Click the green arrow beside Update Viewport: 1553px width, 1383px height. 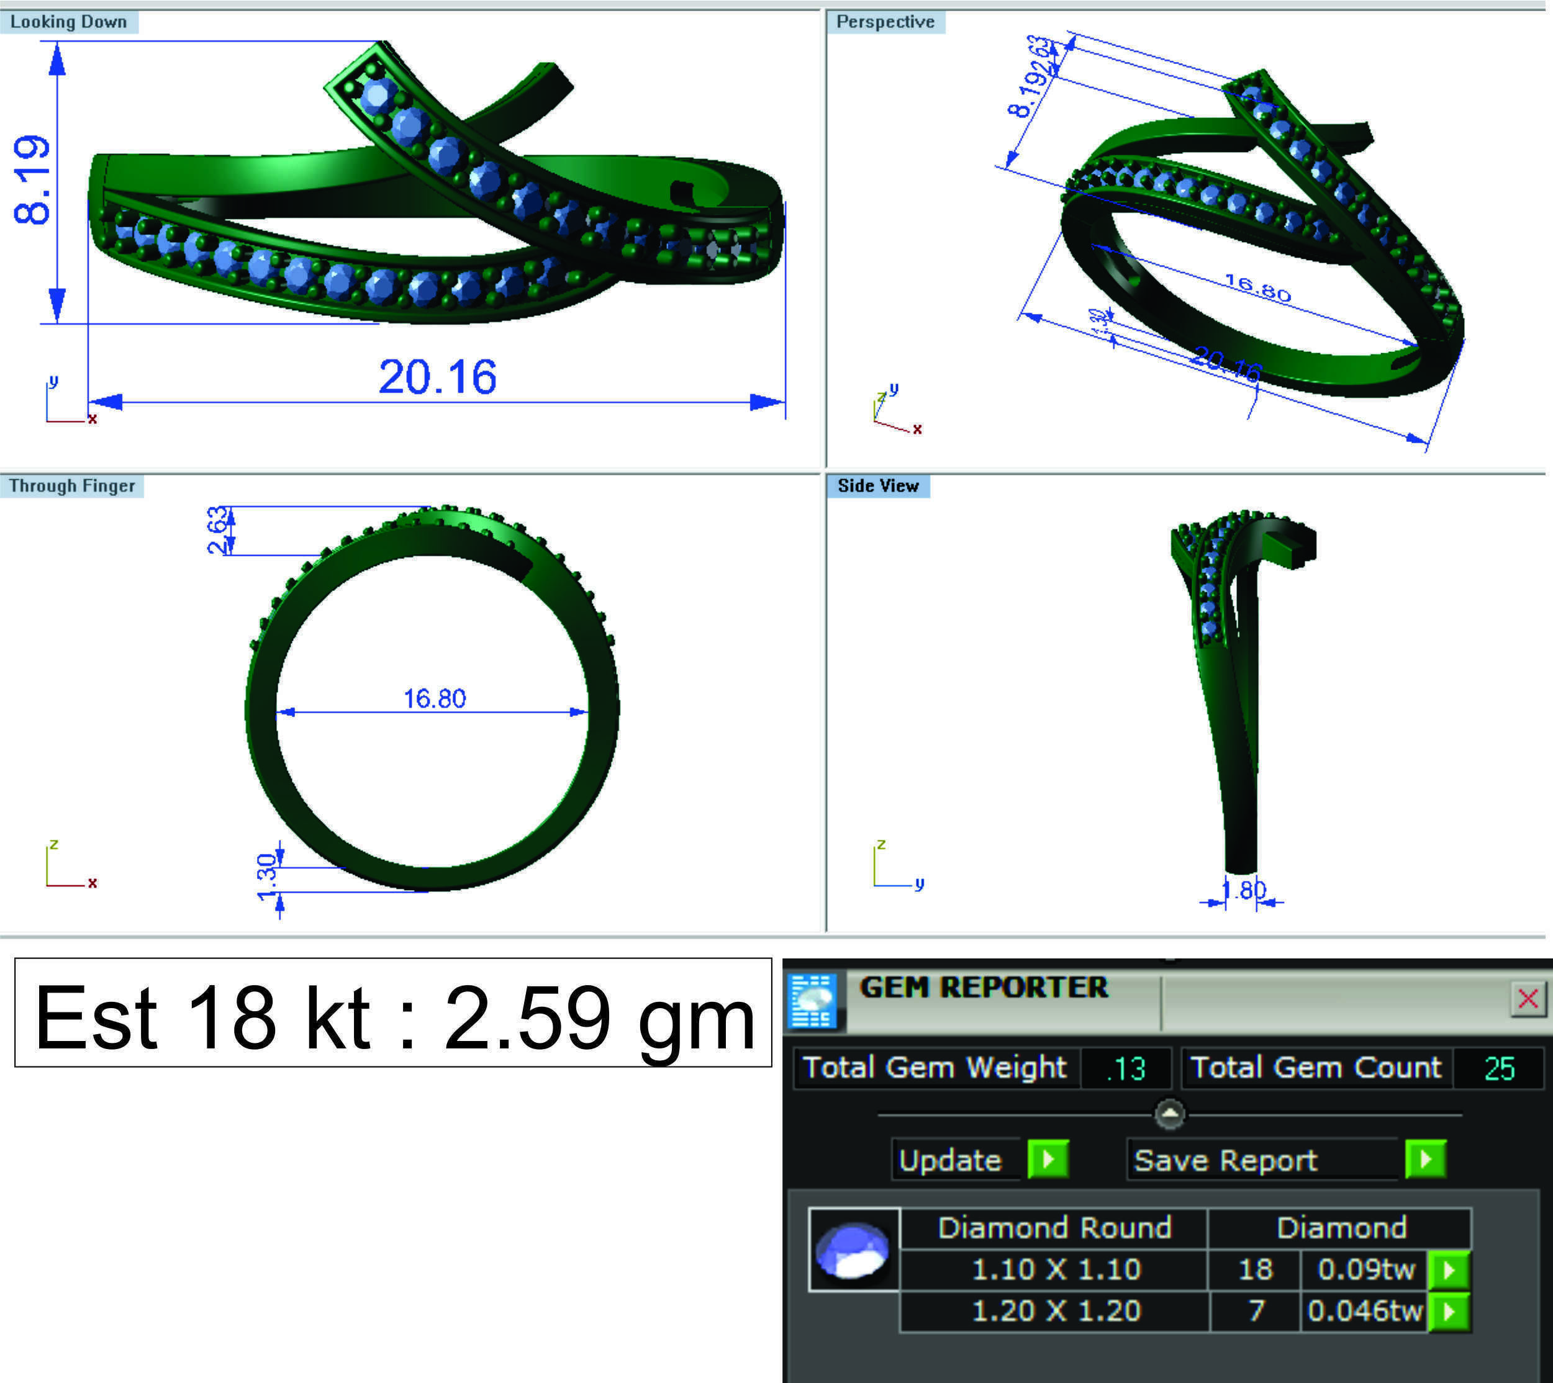coord(1048,1160)
